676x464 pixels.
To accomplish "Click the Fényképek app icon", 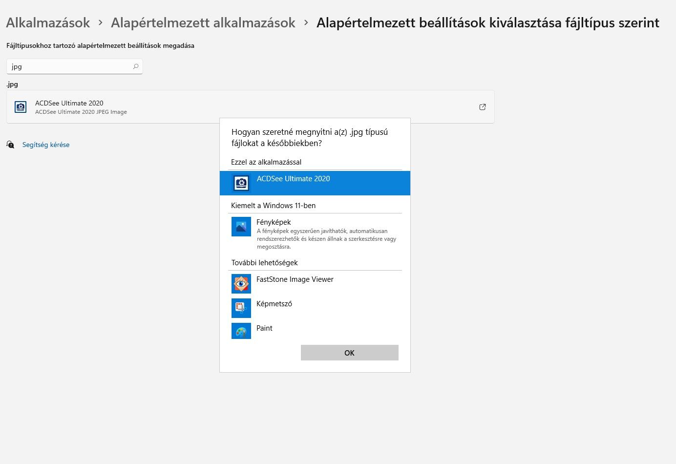I will [x=241, y=227].
